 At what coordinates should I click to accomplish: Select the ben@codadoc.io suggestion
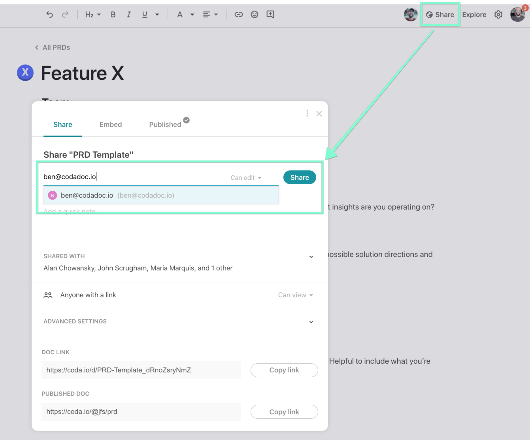coord(161,195)
